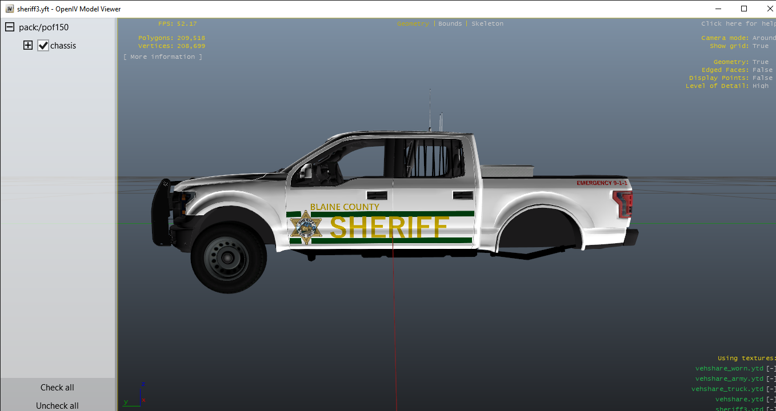Open the More information link
Viewport: 776px width, 411px height.
pyautogui.click(x=163, y=57)
